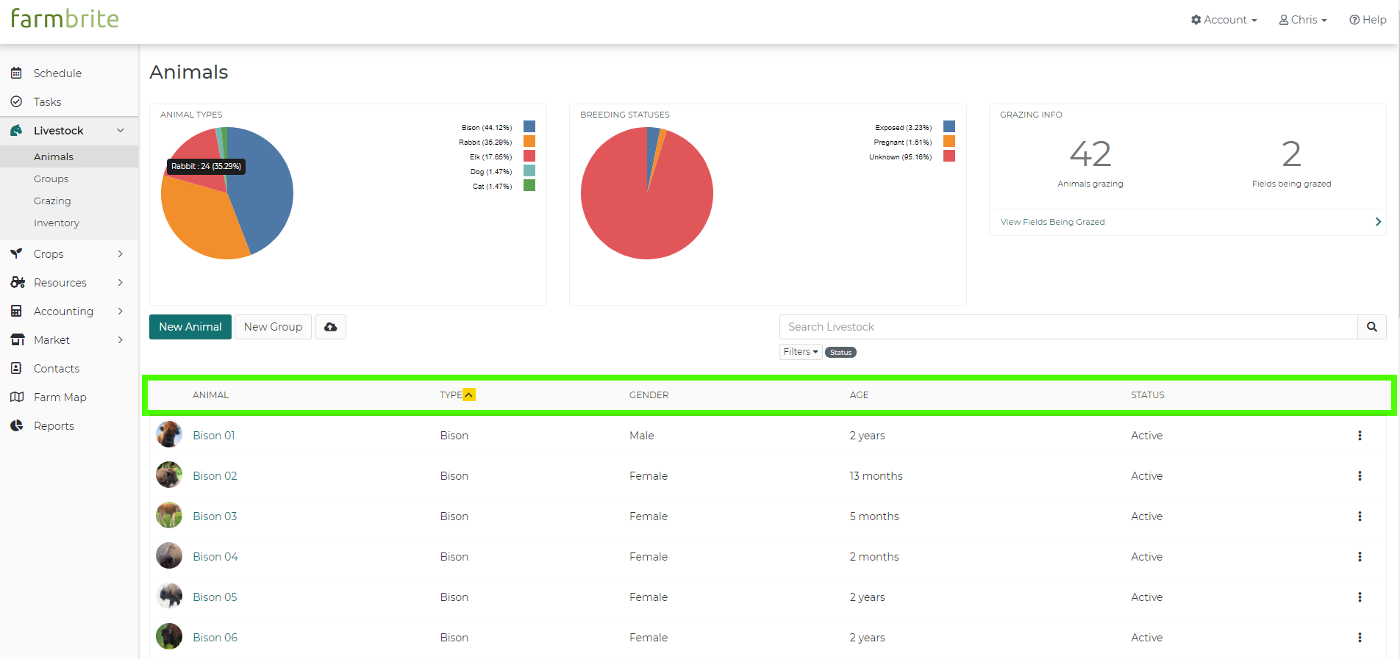Image resolution: width=1400 pixels, height=659 pixels.
Task: Click the New Animal button
Action: pyautogui.click(x=190, y=327)
